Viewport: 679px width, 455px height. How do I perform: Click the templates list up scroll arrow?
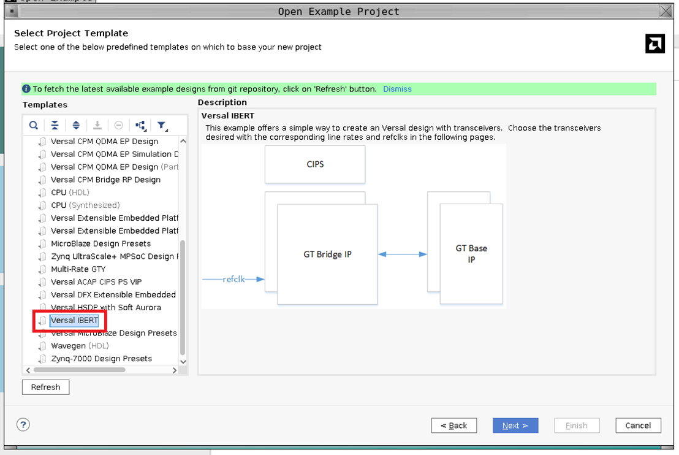coord(183,141)
